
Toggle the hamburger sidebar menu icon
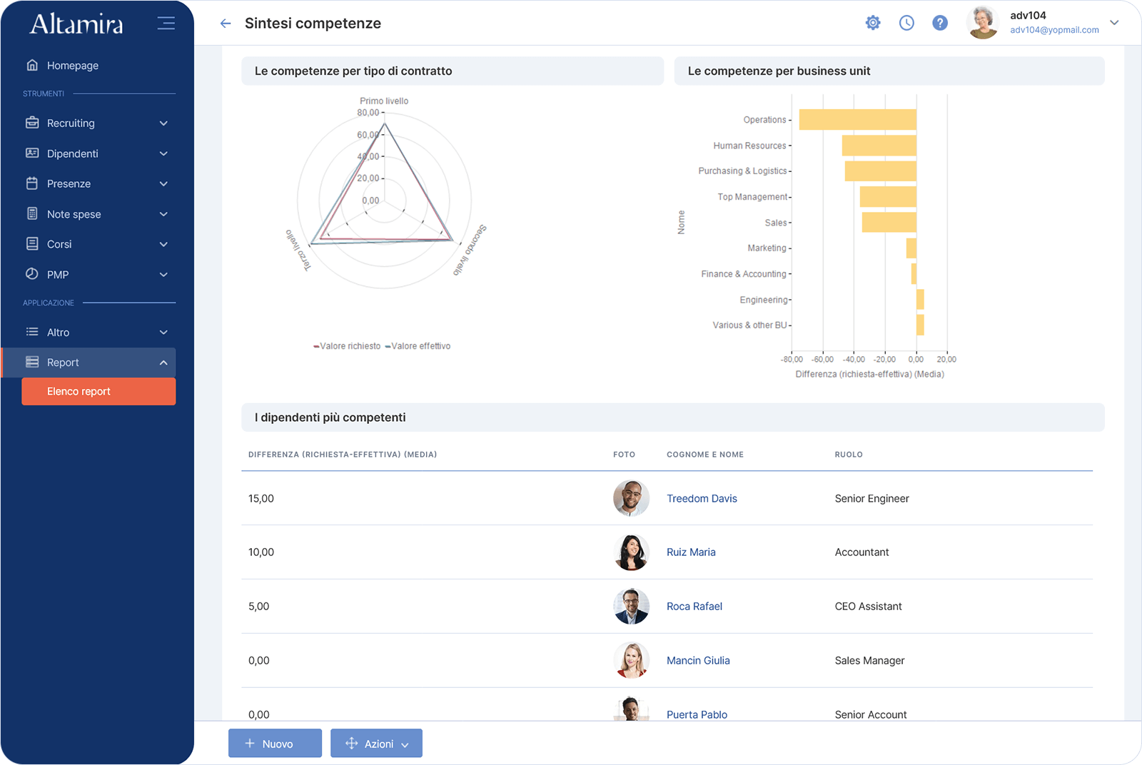pyautogui.click(x=166, y=24)
